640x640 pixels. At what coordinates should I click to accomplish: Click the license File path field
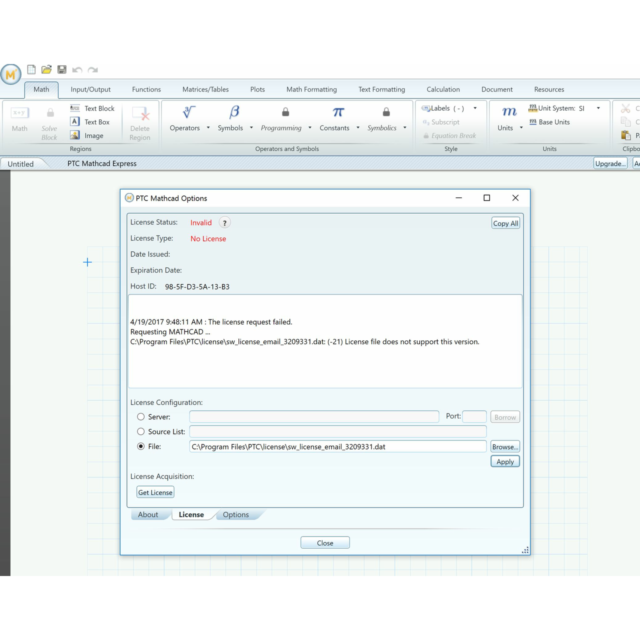coord(337,446)
